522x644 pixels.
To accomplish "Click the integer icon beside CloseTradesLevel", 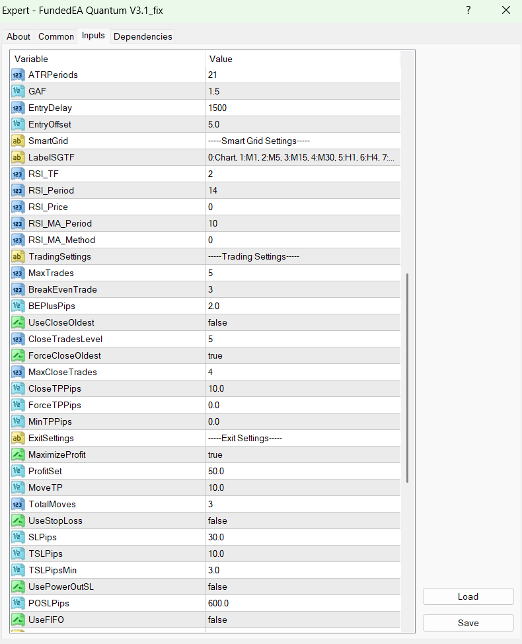I will tap(18, 340).
